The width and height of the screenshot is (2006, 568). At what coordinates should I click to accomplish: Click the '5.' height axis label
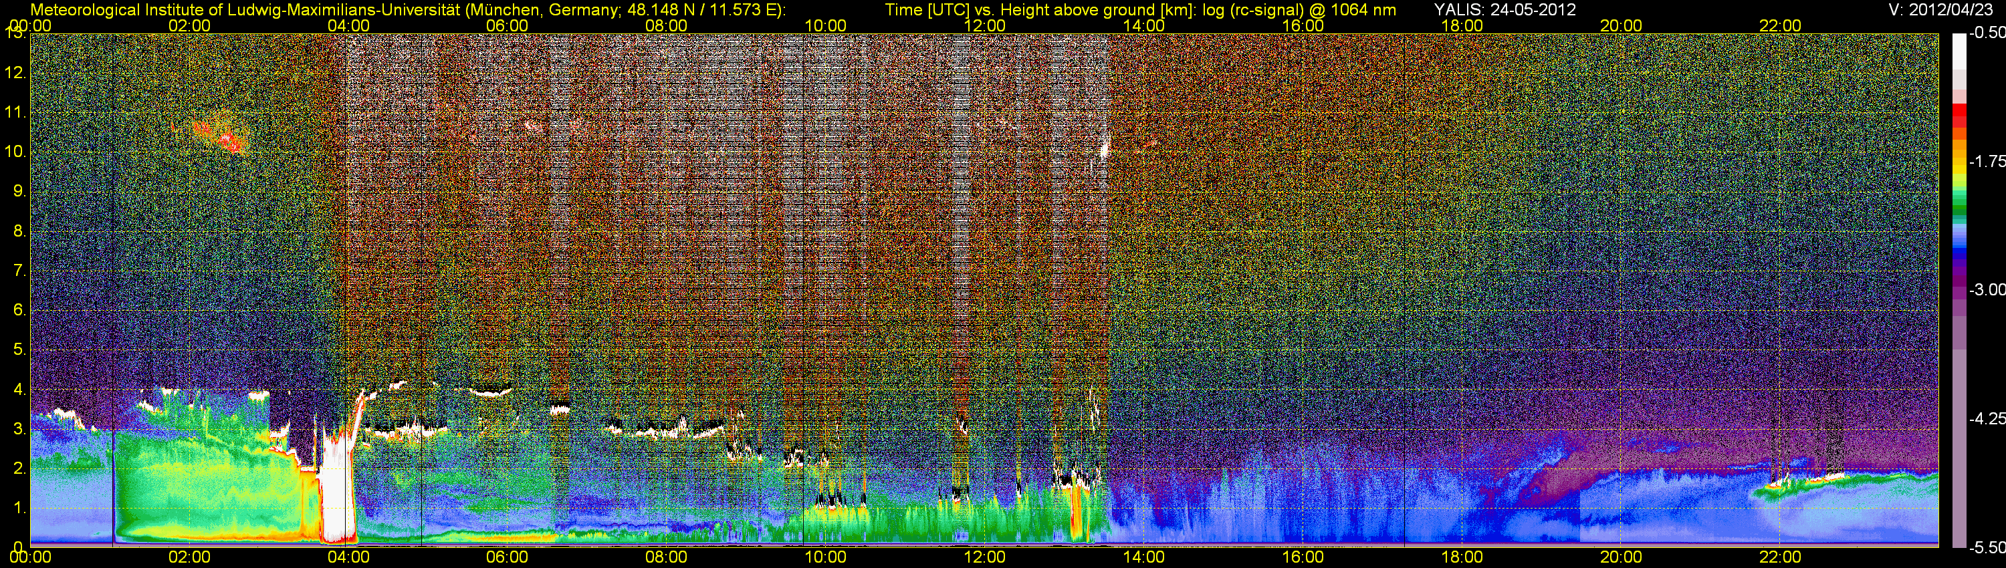[x=20, y=349]
